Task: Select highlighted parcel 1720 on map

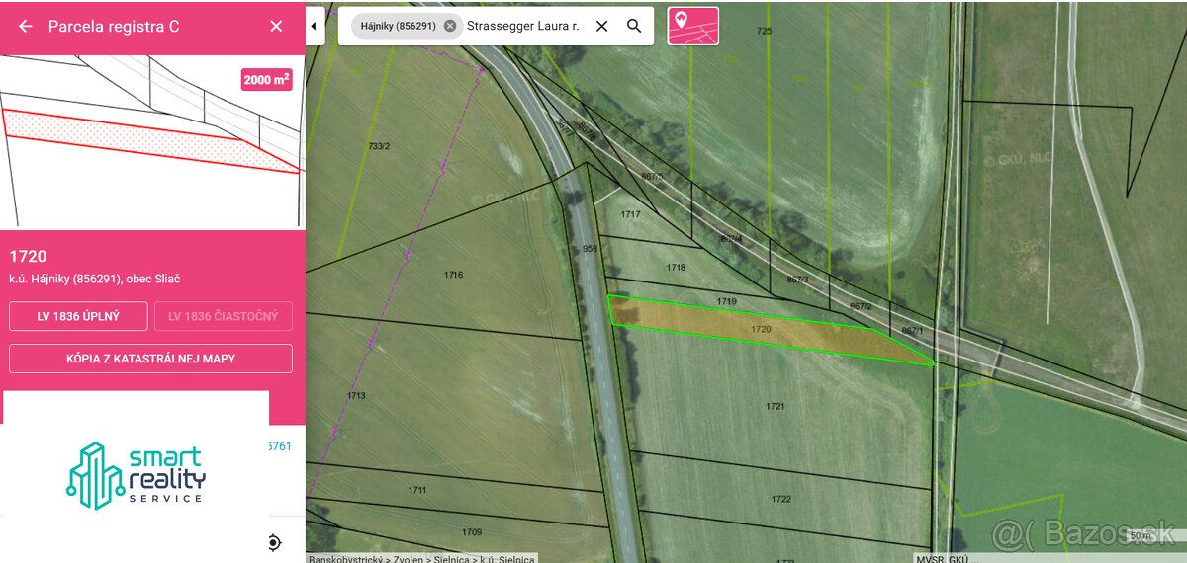Action: [762, 330]
